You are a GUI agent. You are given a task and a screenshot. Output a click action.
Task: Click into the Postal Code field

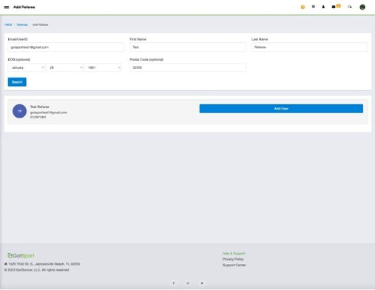pyautogui.click(x=188, y=67)
